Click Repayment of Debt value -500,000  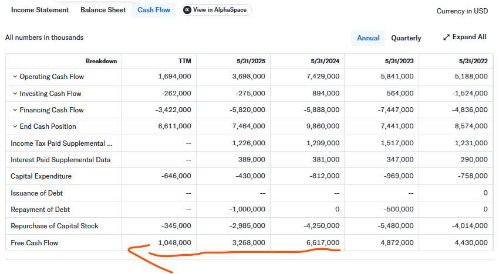click(399, 210)
